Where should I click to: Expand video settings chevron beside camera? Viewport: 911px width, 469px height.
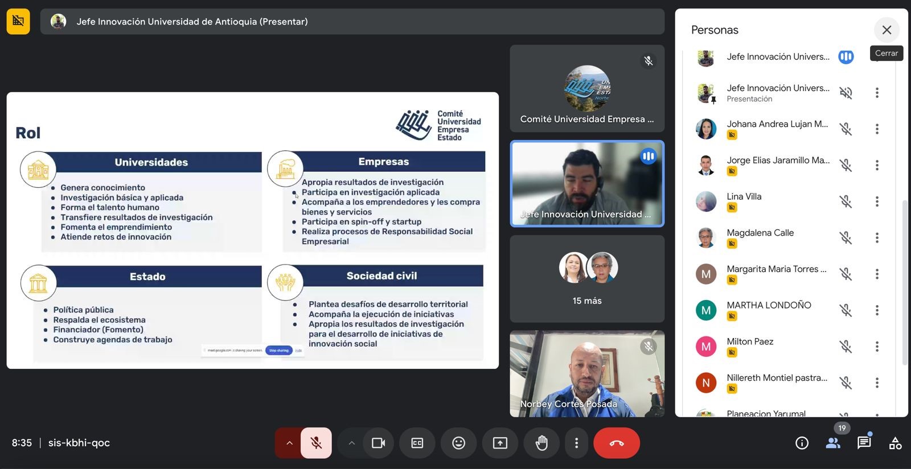[351, 443]
